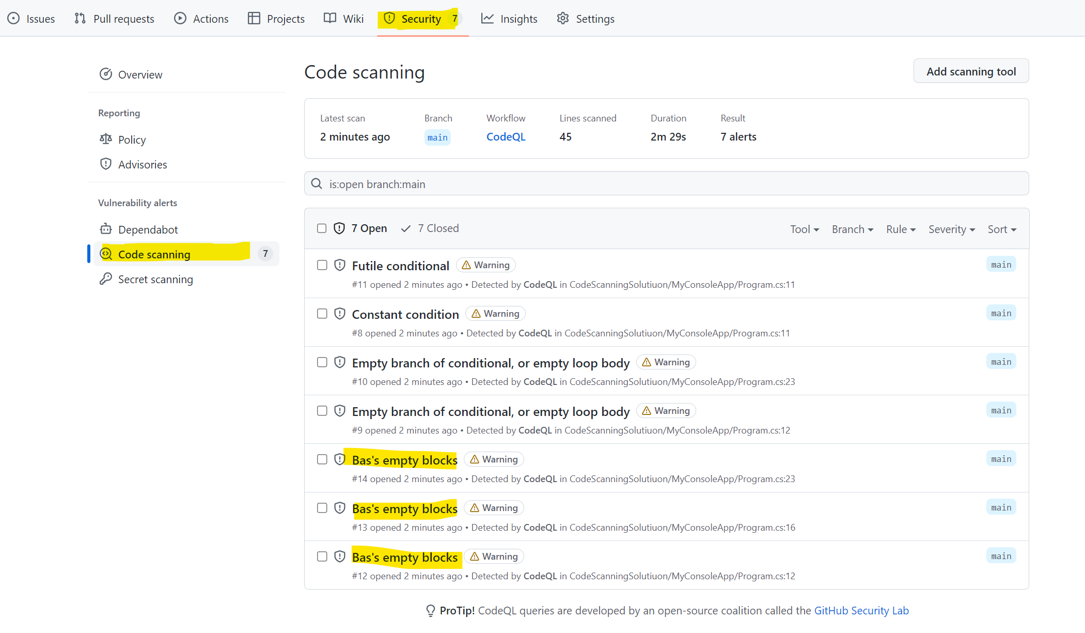Viewport: 1085px width, 633px height.
Task: Click the Code scanning eye icon
Action: [x=106, y=254]
